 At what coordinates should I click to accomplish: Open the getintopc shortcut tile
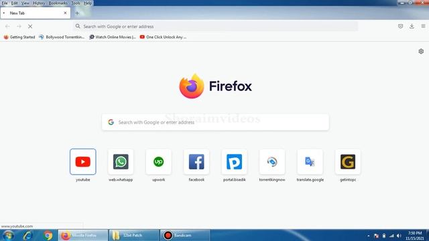coord(348,162)
